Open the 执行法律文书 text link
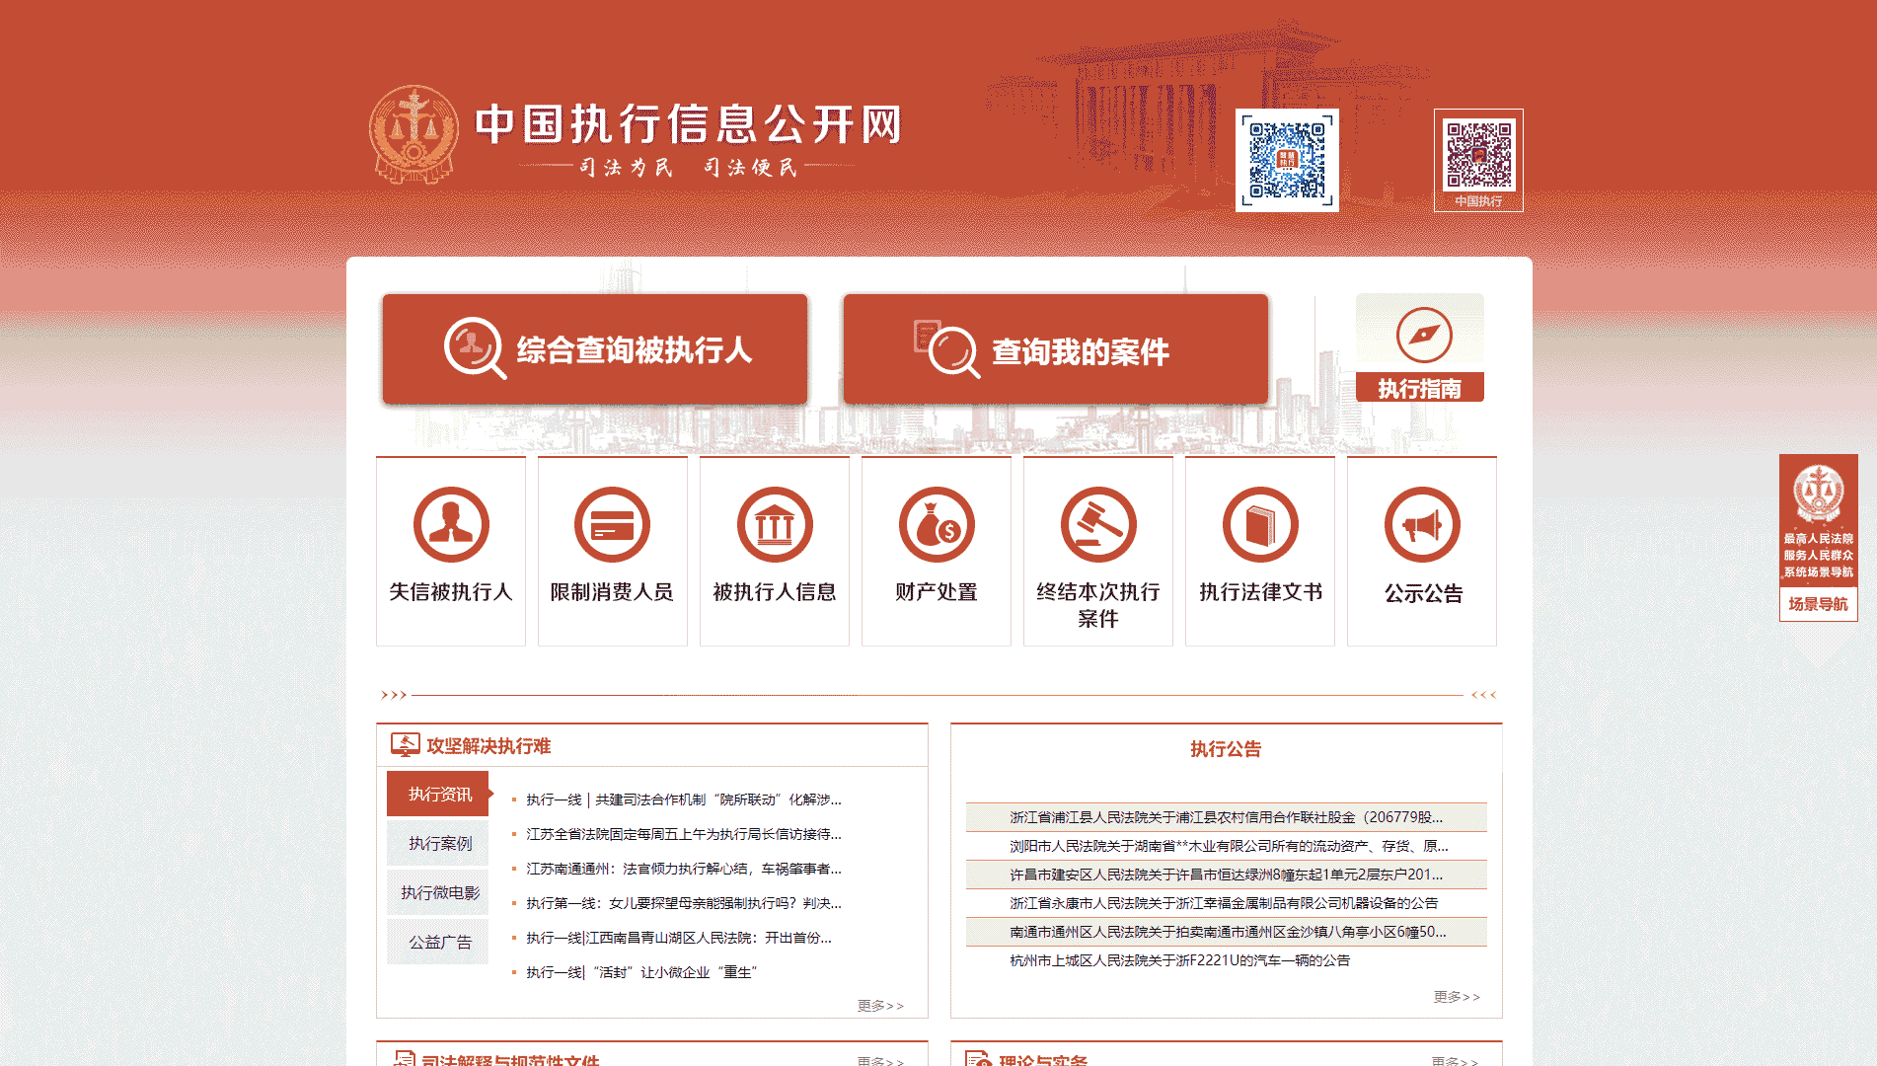 click(x=1260, y=592)
